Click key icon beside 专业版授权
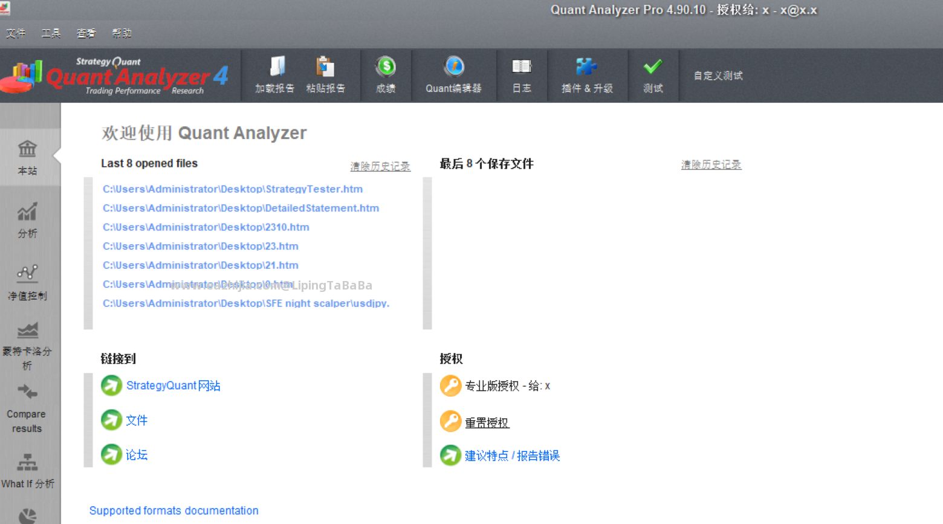 450,386
